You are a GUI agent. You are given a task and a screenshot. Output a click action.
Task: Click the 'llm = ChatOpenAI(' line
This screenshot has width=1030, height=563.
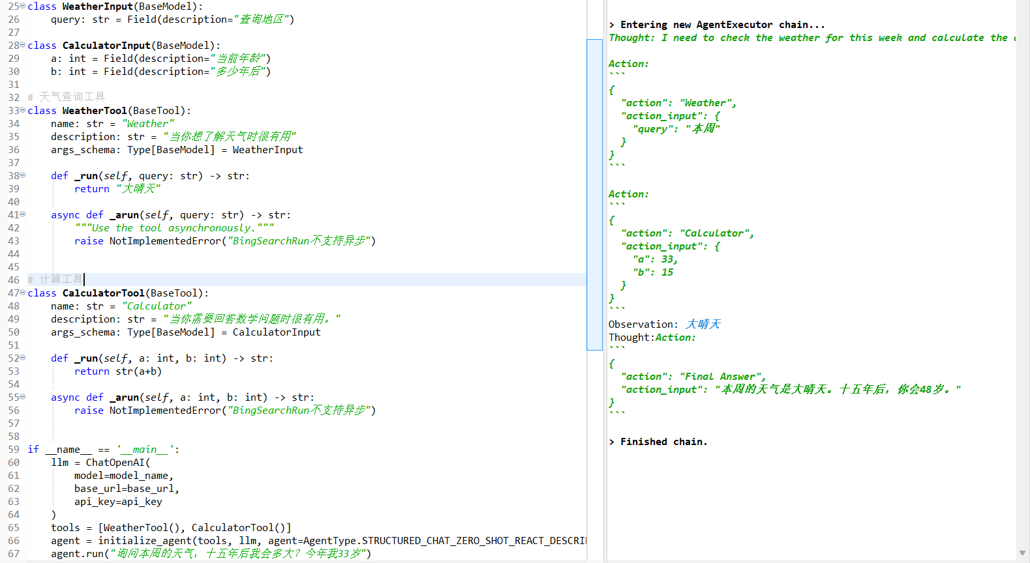pyautogui.click(x=100, y=463)
